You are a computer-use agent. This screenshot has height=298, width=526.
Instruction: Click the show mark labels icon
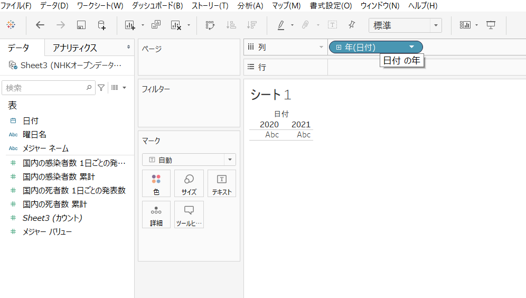pyautogui.click(x=332, y=25)
